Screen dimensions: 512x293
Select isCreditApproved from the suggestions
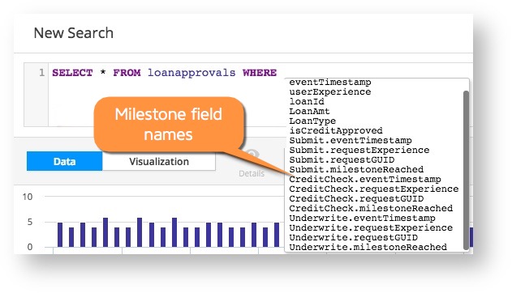tap(336, 131)
